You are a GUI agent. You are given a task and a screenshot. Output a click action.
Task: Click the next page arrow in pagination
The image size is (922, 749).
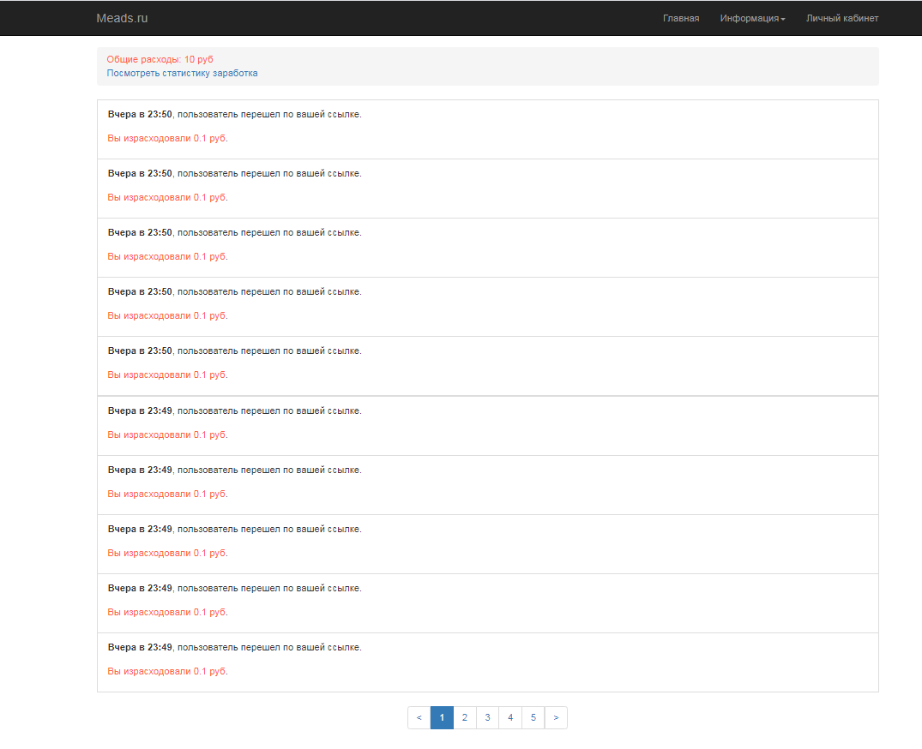click(x=556, y=717)
